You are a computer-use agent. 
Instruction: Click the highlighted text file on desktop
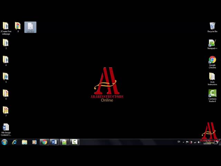pos(30,27)
